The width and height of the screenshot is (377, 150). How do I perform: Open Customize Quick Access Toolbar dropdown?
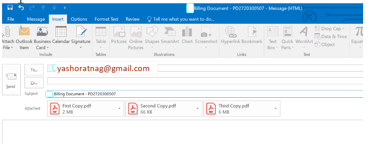pos(65,8)
